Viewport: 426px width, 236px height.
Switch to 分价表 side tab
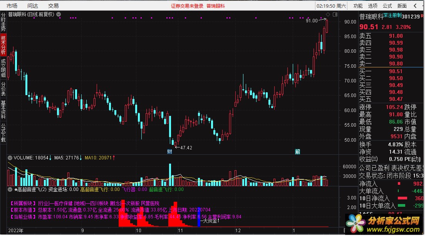(3, 89)
